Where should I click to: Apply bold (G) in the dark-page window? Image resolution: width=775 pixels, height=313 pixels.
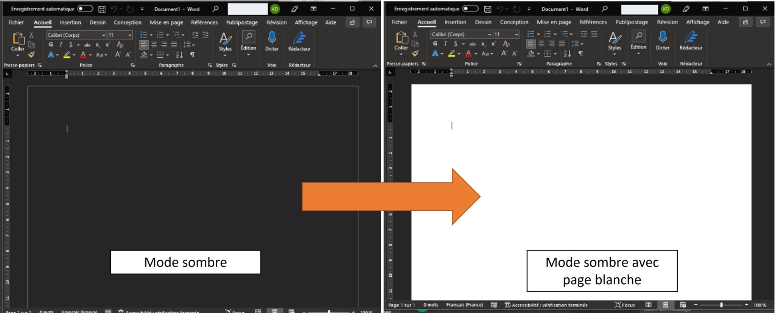click(51, 45)
